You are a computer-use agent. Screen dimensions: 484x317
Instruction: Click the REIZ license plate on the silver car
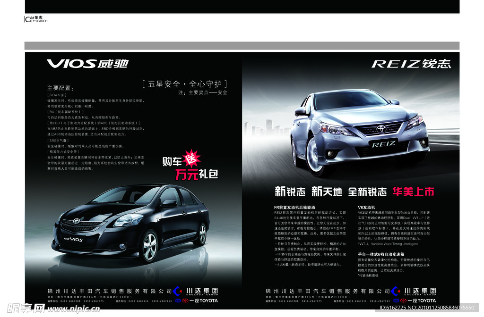(x=383, y=144)
